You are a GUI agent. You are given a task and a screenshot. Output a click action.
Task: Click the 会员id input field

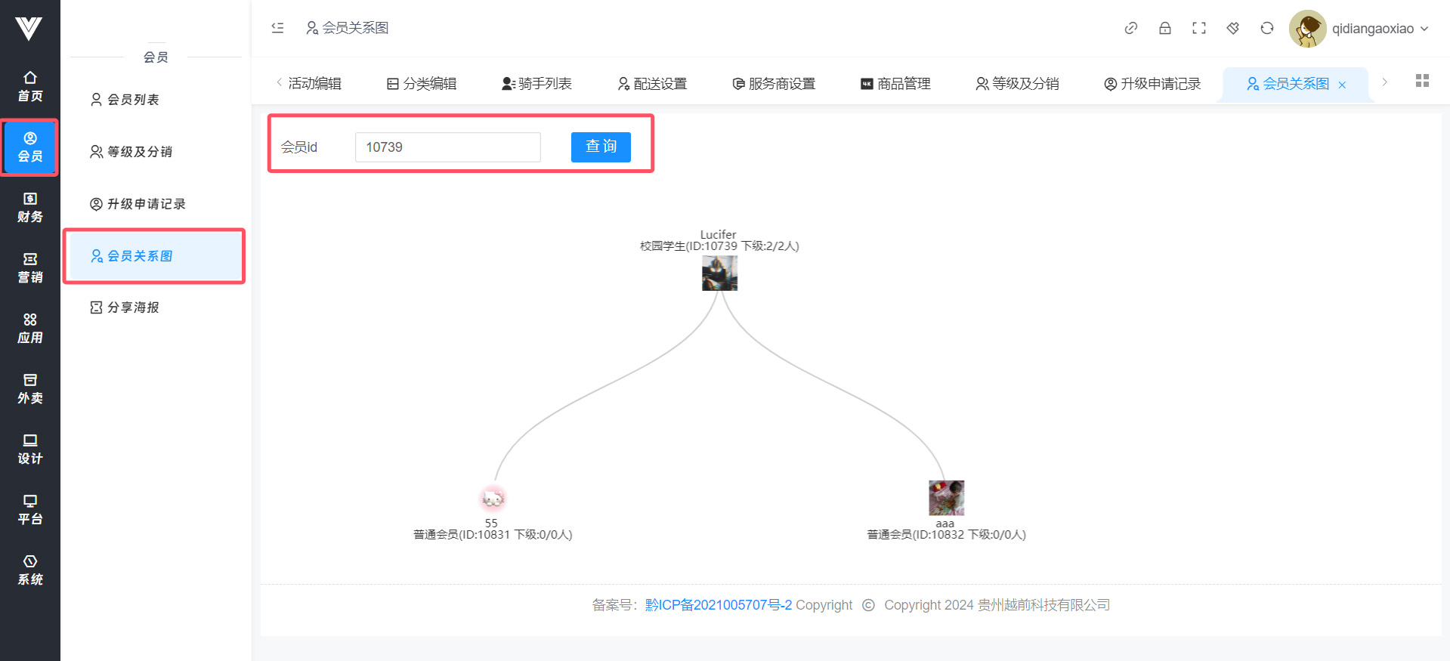[447, 147]
